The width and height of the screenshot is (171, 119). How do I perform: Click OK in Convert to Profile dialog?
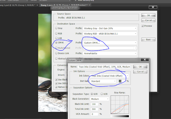[x=149, y=16]
